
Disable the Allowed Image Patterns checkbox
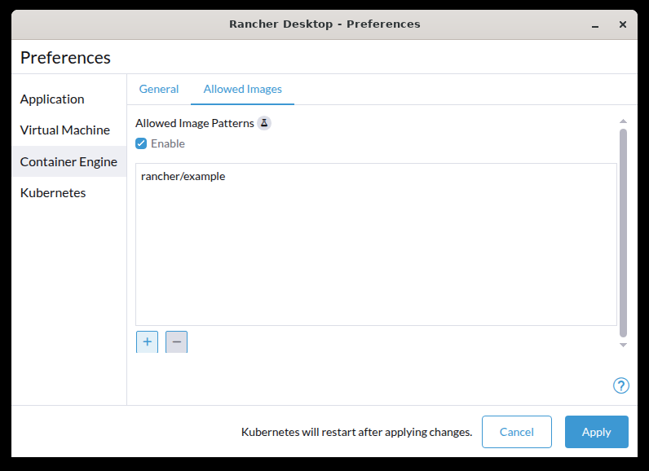pos(141,143)
